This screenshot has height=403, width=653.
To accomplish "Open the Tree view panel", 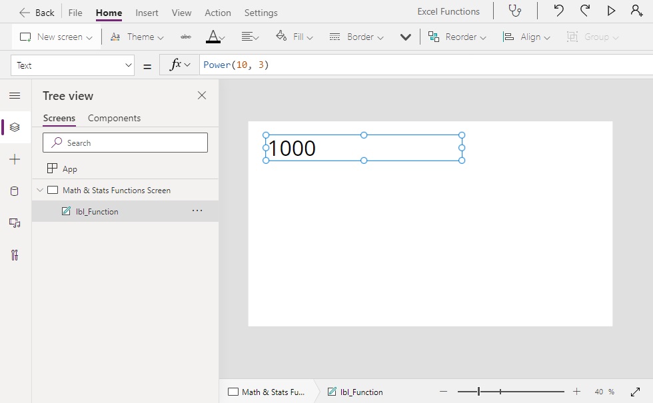I will [15, 127].
